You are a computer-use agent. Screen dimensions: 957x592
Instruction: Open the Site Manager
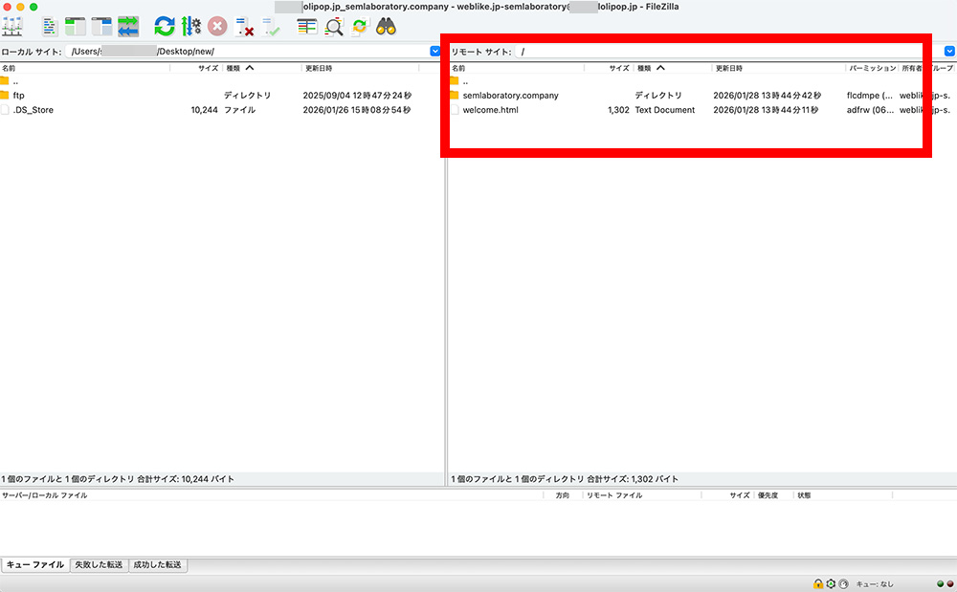click(12, 27)
